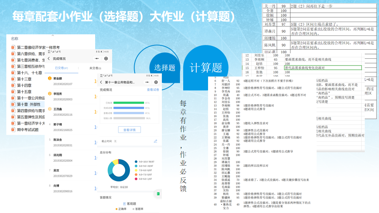The height and width of the screenshot is (213, 379).
Task: Switch to the 已交卷 tab
Action: 60,68
